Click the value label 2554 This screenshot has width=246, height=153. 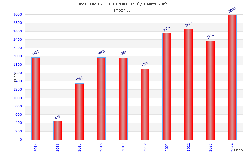point(167,28)
